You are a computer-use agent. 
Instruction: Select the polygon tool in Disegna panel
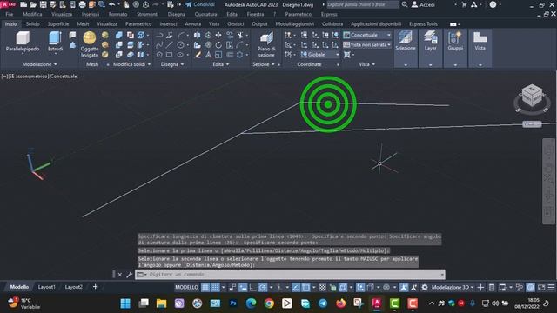[x=159, y=55]
